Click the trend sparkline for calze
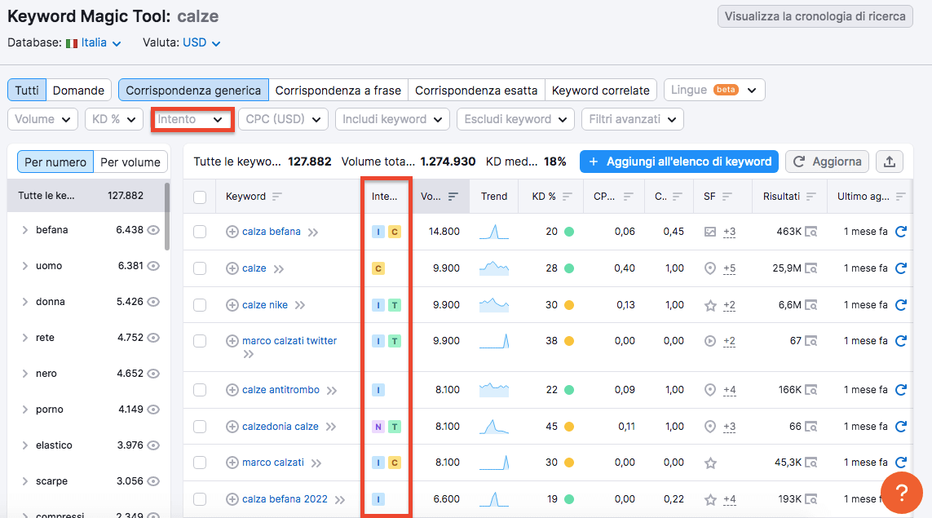Viewport: 932px width, 518px height. tap(494, 268)
